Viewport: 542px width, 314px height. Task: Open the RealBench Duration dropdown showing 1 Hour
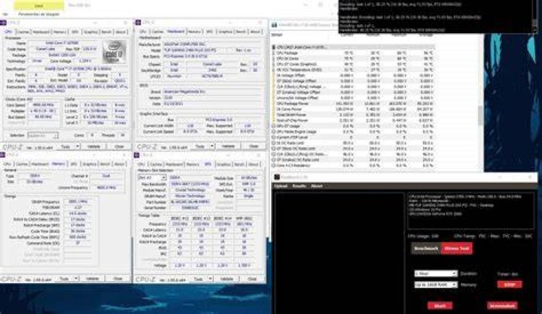[x=436, y=273]
